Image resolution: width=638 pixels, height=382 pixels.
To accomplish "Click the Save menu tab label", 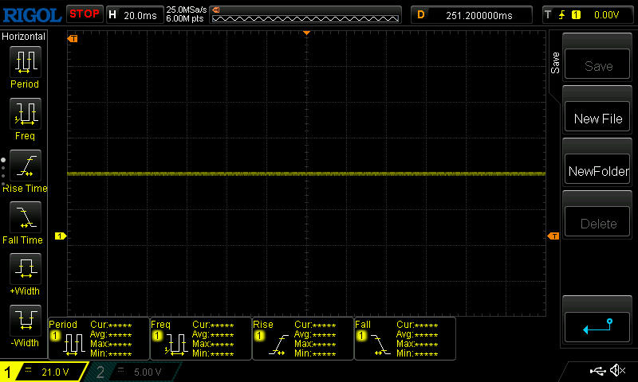I will [x=555, y=64].
